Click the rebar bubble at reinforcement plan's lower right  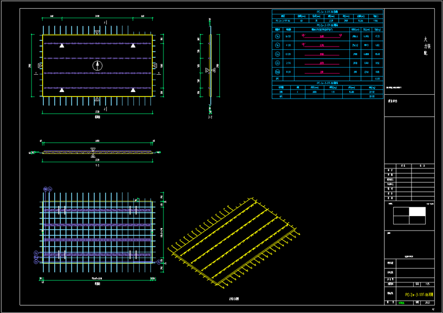(158, 262)
